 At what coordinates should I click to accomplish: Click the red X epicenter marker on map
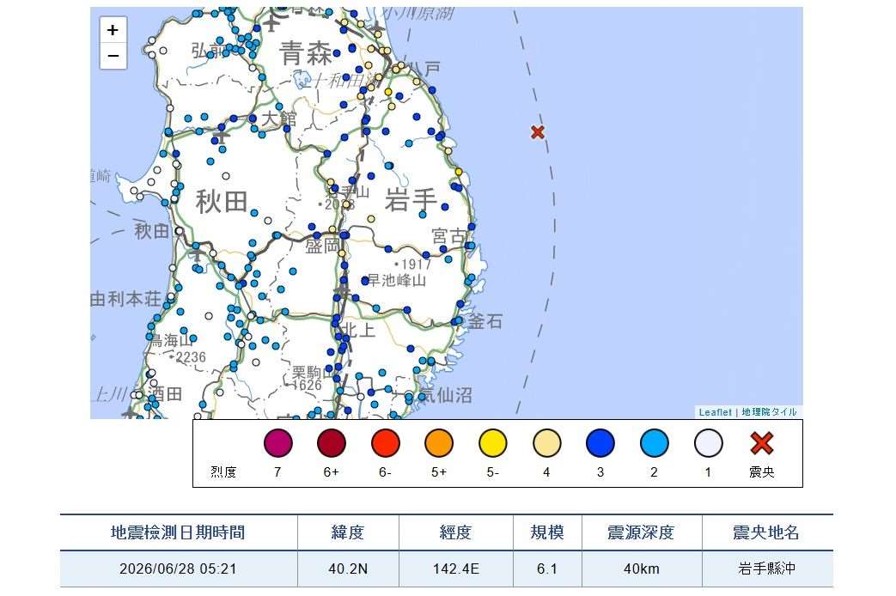(537, 132)
